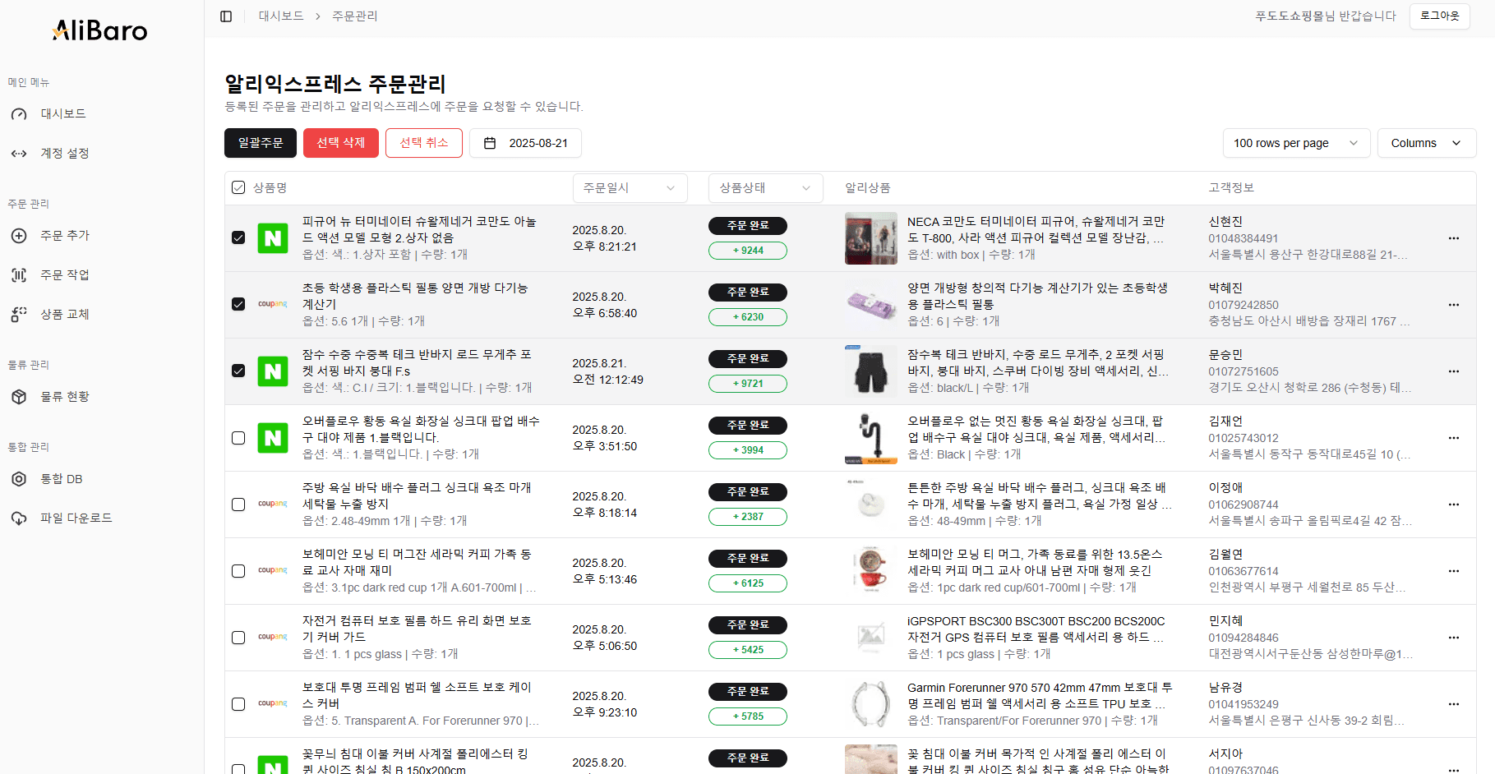Click the Naver icon on the Terminator figure row

273,238
